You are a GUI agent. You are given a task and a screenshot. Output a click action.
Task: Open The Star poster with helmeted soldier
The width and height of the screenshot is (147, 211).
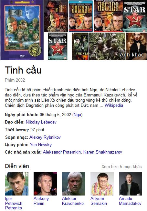[x=56, y=16]
